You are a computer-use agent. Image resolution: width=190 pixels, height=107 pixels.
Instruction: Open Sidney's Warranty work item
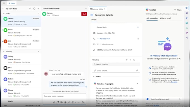tap(21, 59)
